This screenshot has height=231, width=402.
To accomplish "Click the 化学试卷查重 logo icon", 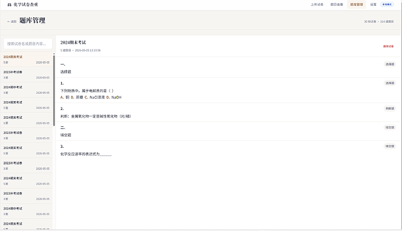I will coord(9,5).
